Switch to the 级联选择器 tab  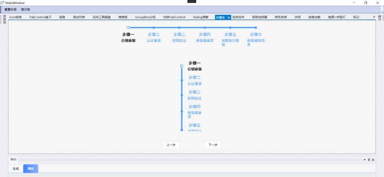click(x=260, y=17)
